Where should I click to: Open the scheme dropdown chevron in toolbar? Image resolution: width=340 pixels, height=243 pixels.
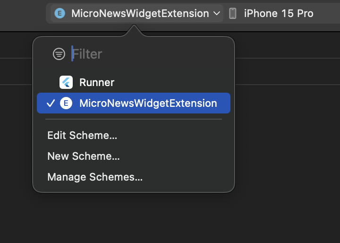pyautogui.click(x=217, y=13)
